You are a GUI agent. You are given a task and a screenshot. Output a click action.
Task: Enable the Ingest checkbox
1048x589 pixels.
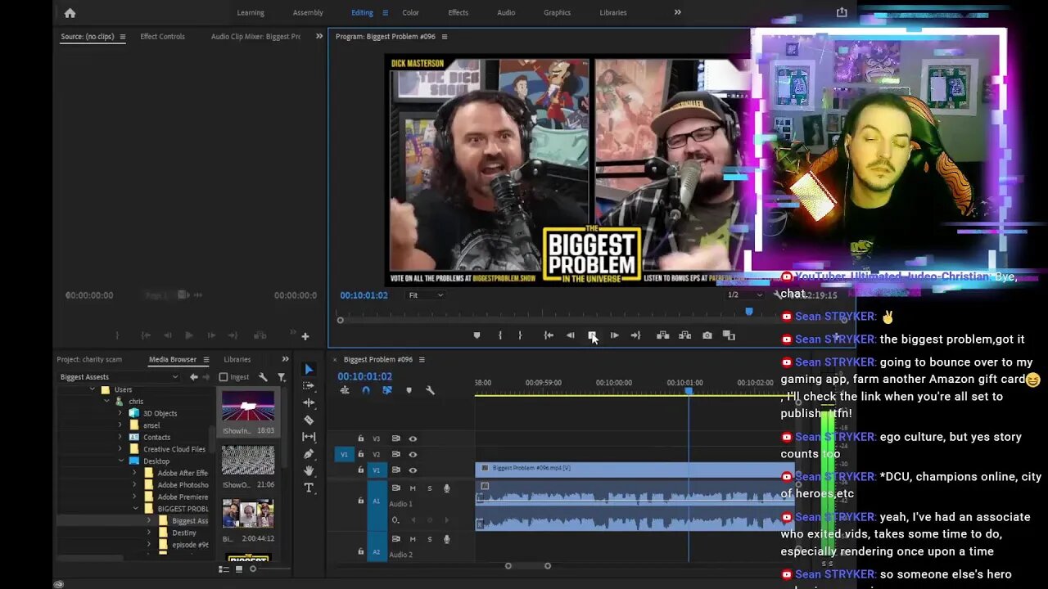(x=224, y=377)
